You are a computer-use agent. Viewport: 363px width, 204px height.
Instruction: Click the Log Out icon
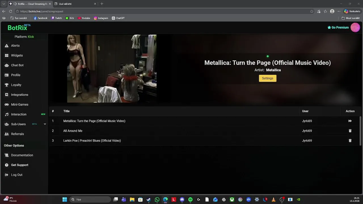[7, 175]
